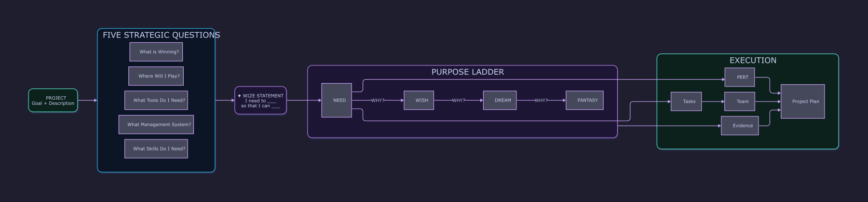Select the Evidence node
The height and width of the screenshot is (202, 868).
pos(740,126)
